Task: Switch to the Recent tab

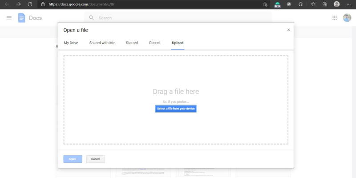Action: (155, 43)
